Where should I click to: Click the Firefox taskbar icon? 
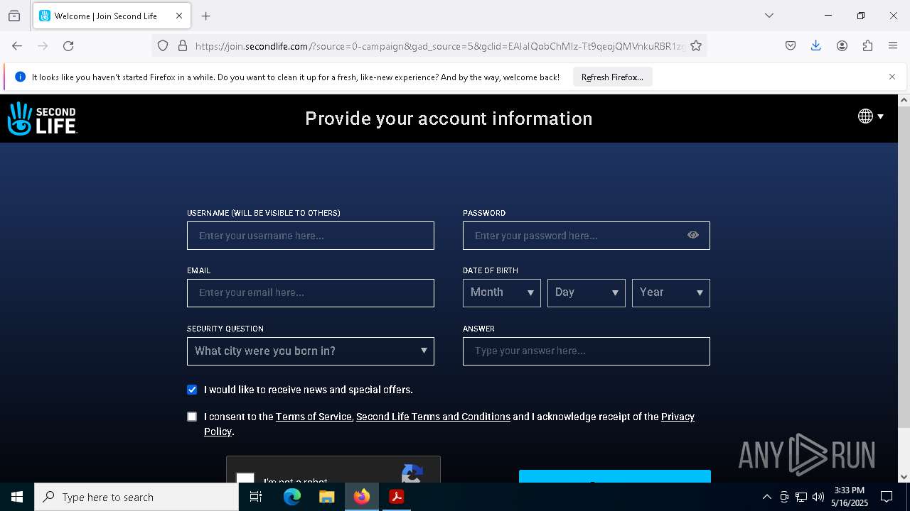[x=362, y=497]
